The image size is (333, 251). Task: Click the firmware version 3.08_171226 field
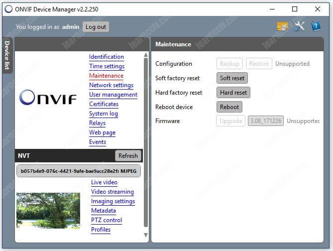coord(266,121)
